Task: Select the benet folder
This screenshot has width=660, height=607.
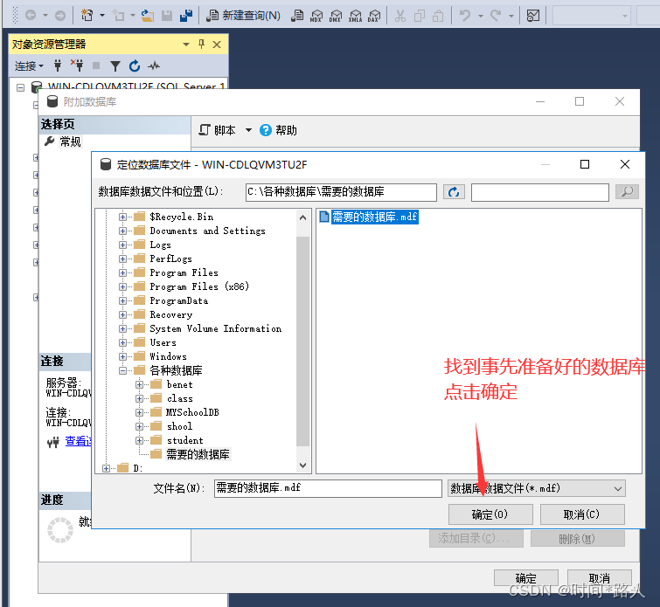Action: click(180, 384)
